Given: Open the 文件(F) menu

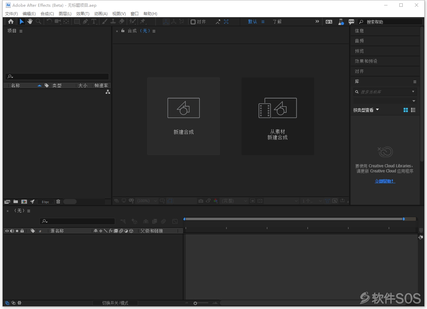Looking at the screenshot, I should (x=11, y=13).
